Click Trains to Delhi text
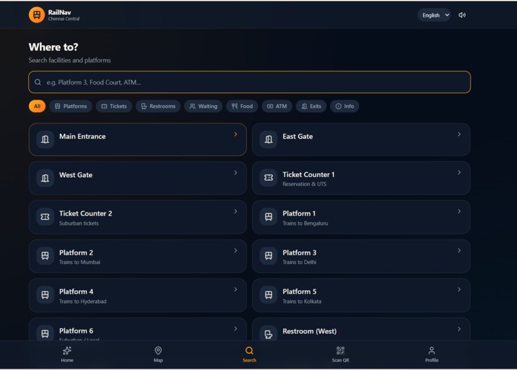 coord(299,262)
